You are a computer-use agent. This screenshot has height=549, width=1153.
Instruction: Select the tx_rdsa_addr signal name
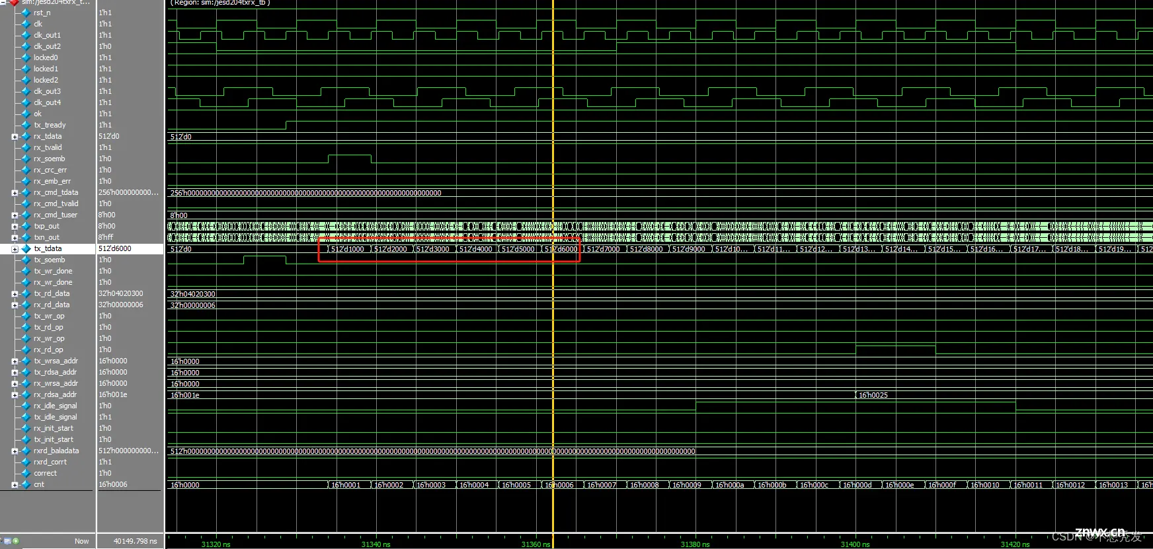click(55, 372)
